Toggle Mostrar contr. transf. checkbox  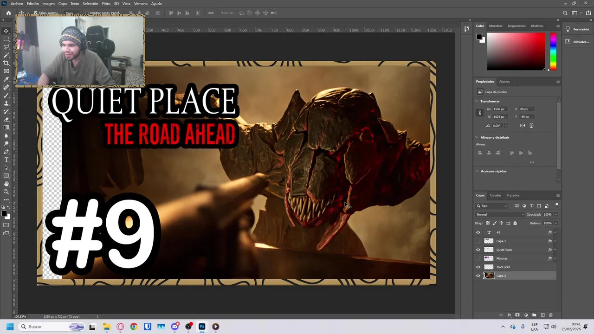[x=87, y=13]
